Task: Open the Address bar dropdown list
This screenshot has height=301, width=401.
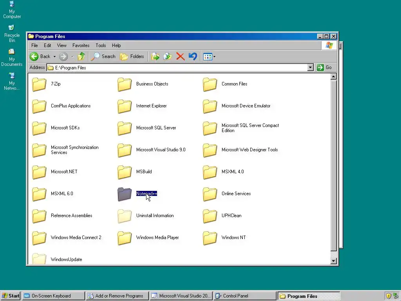Action: (x=310, y=67)
